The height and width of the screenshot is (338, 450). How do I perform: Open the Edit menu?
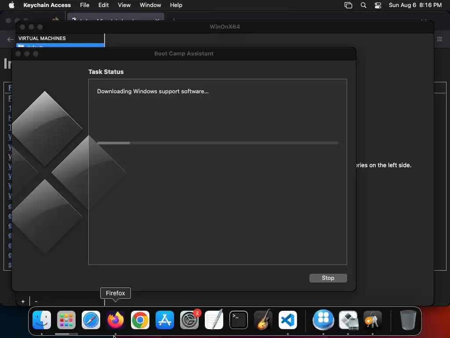[103, 5]
